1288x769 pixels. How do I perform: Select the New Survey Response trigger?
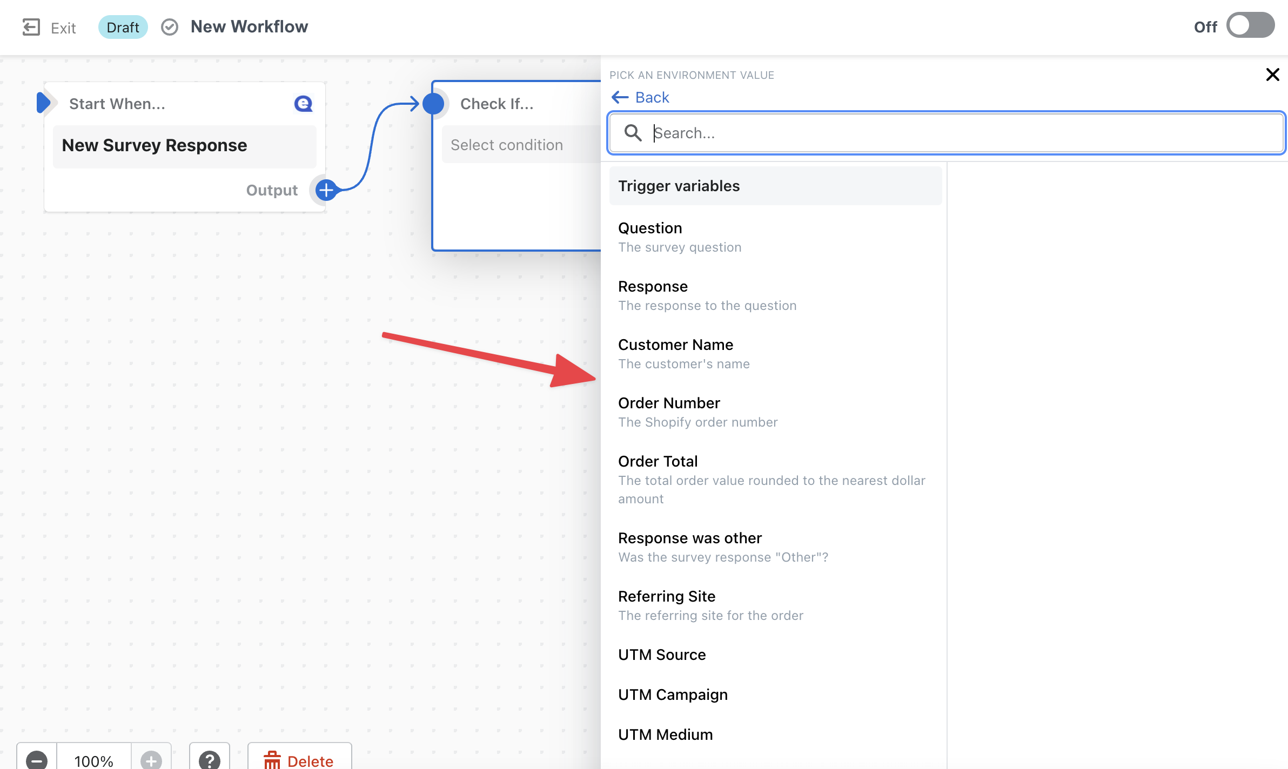click(185, 146)
